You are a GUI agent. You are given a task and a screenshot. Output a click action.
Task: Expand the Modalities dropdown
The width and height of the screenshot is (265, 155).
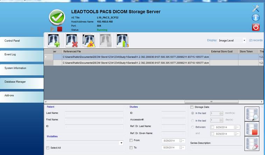tap(121, 143)
